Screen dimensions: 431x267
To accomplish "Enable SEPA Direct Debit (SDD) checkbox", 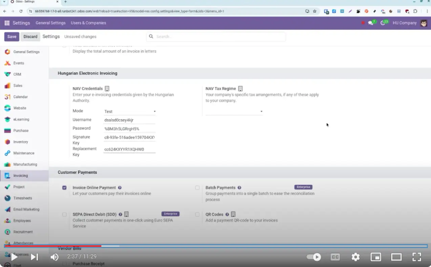I will (64, 214).
